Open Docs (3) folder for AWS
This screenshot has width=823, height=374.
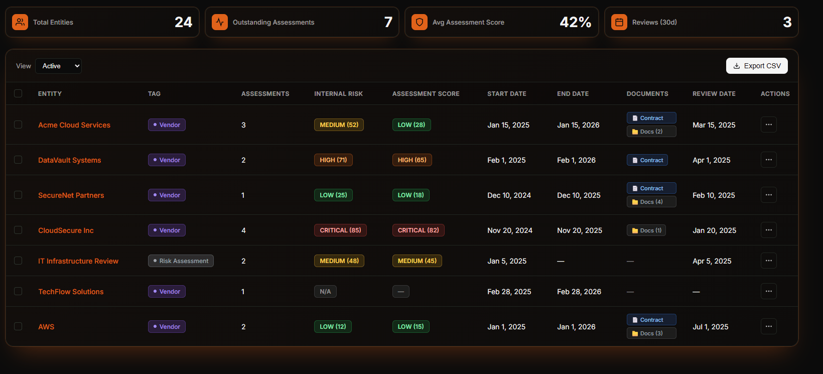(x=651, y=333)
